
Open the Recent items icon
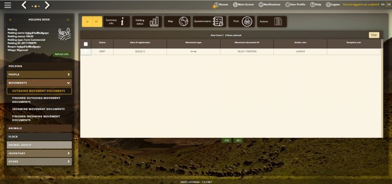click(216, 5)
